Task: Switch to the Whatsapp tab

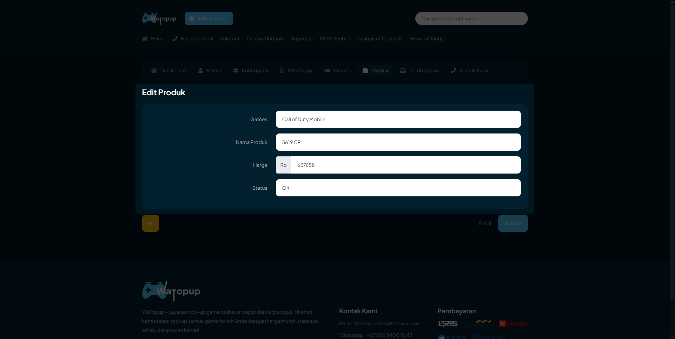Action: 296,71
